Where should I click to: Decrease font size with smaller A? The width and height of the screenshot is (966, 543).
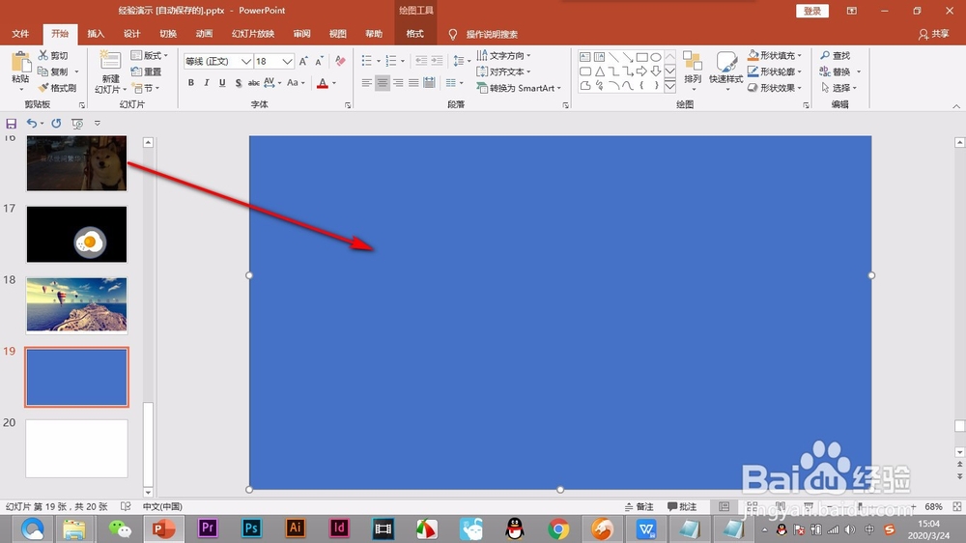(319, 61)
